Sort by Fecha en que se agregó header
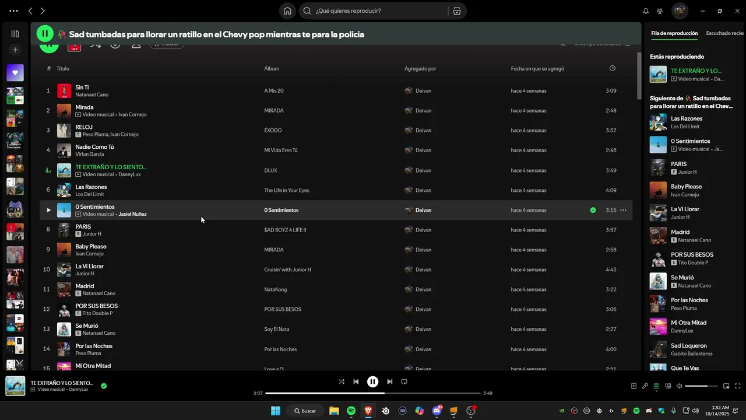746x420 pixels. 537,68
